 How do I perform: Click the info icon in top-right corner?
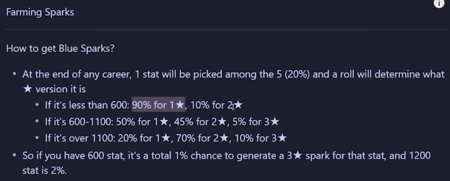click(439, 3)
